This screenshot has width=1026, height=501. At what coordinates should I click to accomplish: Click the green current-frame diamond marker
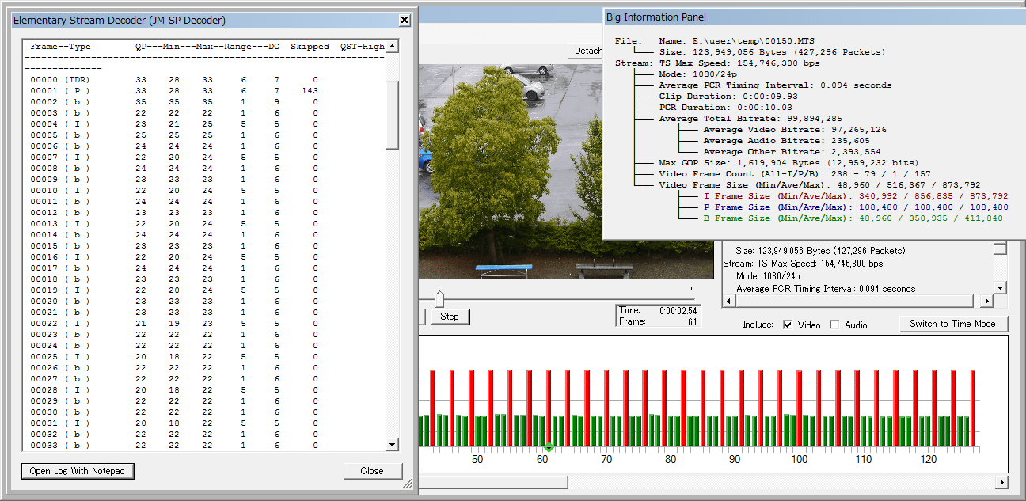tap(549, 448)
